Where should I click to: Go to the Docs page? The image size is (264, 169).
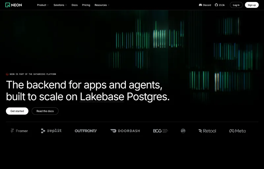[75, 5]
